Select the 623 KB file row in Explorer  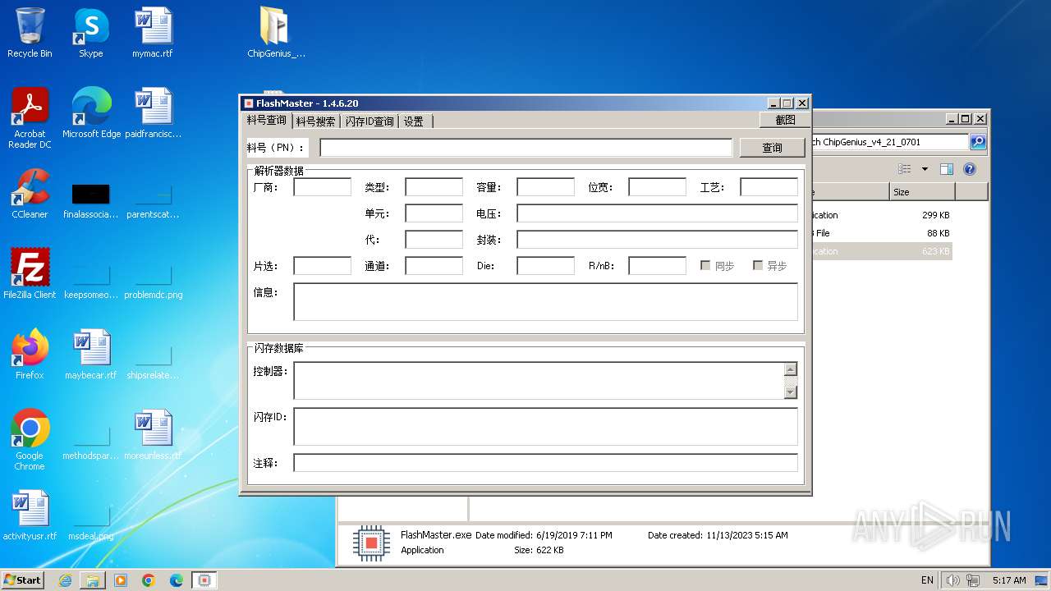(x=881, y=251)
